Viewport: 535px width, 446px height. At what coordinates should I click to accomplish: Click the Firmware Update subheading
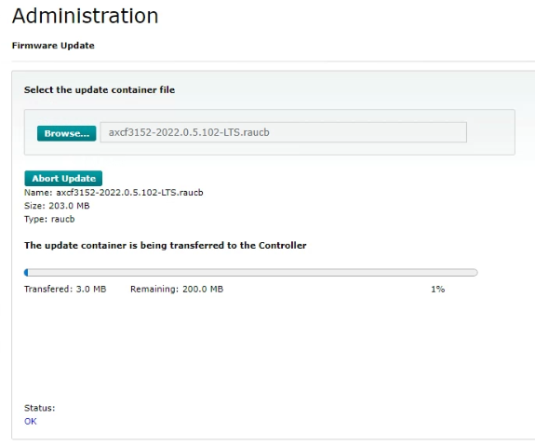coord(53,46)
